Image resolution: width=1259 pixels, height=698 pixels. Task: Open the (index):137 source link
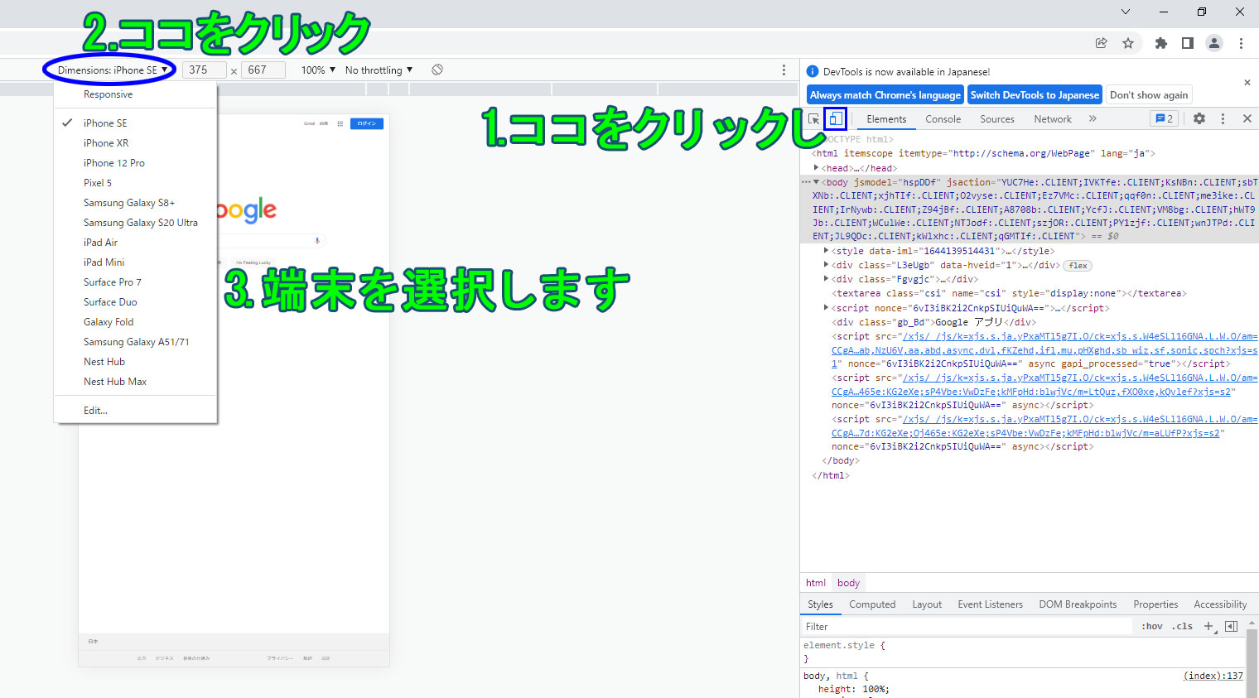[x=1213, y=676]
